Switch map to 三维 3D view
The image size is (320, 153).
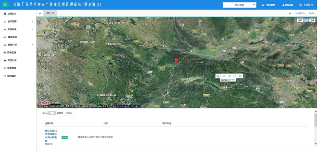click(x=312, y=20)
